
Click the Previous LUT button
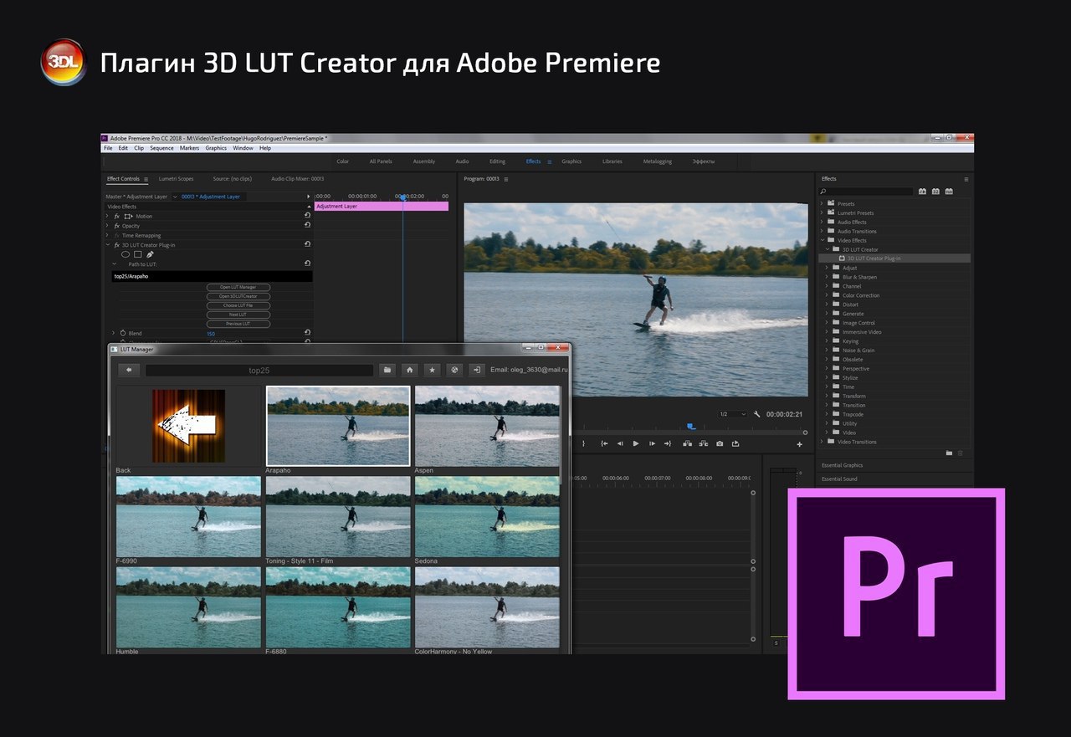pyautogui.click(x=238, y=324)
